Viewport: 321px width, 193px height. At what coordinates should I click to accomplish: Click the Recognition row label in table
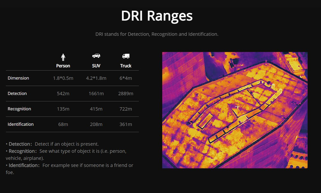coord(19,109)
